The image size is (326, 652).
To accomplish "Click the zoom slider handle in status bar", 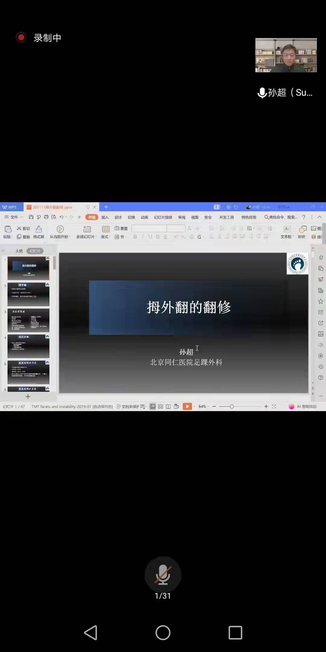I will click(x=232, y=407).
